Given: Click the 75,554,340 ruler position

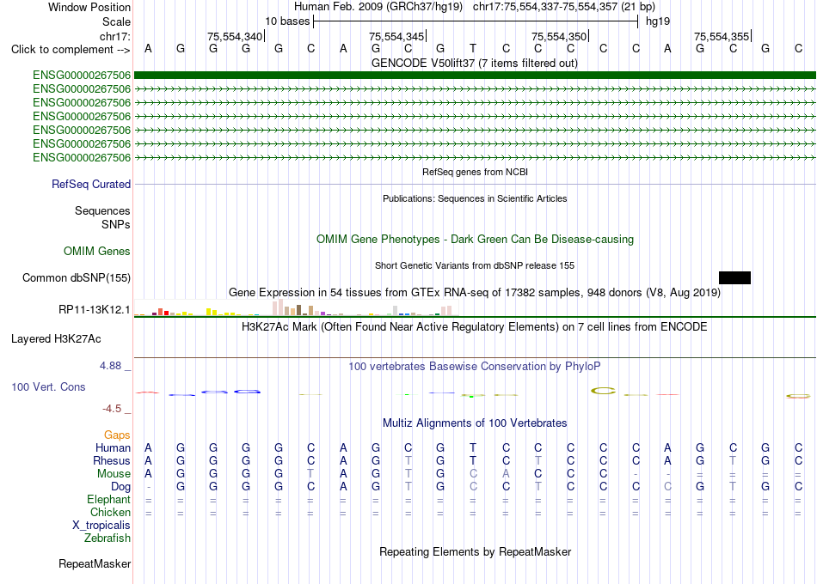Looking at the screenshot, I should pyautogui.click(x=235, y=36).
